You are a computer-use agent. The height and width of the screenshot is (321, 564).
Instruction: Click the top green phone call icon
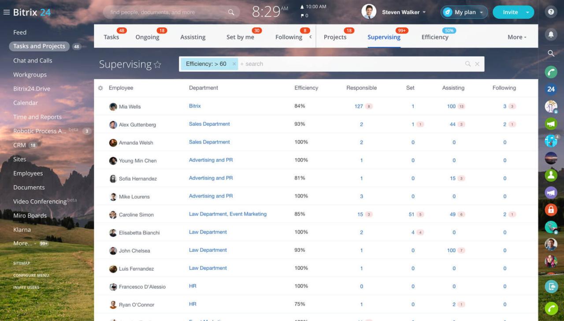coord(551,72)
